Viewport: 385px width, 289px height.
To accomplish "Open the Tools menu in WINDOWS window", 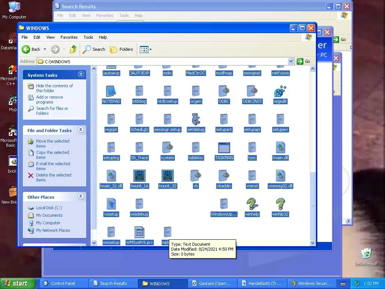I will [x=88, y=37].
